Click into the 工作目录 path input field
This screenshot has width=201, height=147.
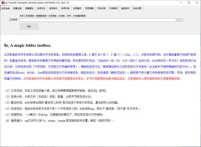pos(98,20)
